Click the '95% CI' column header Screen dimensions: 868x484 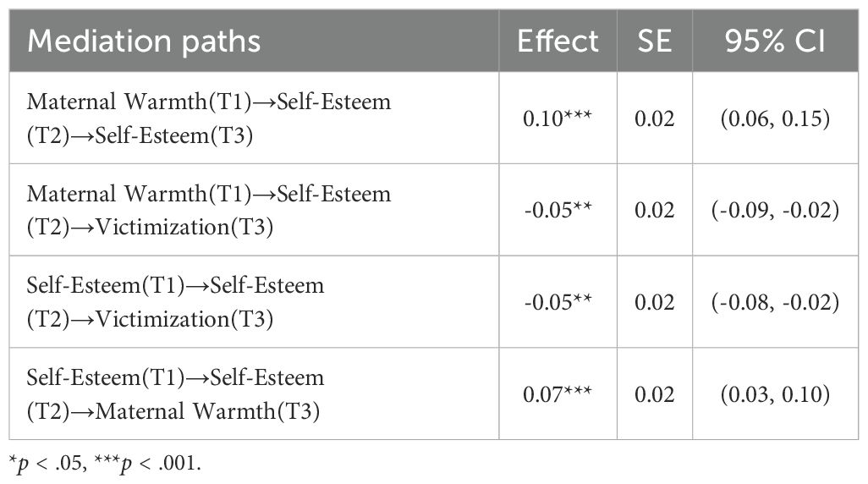click(774, 41)
